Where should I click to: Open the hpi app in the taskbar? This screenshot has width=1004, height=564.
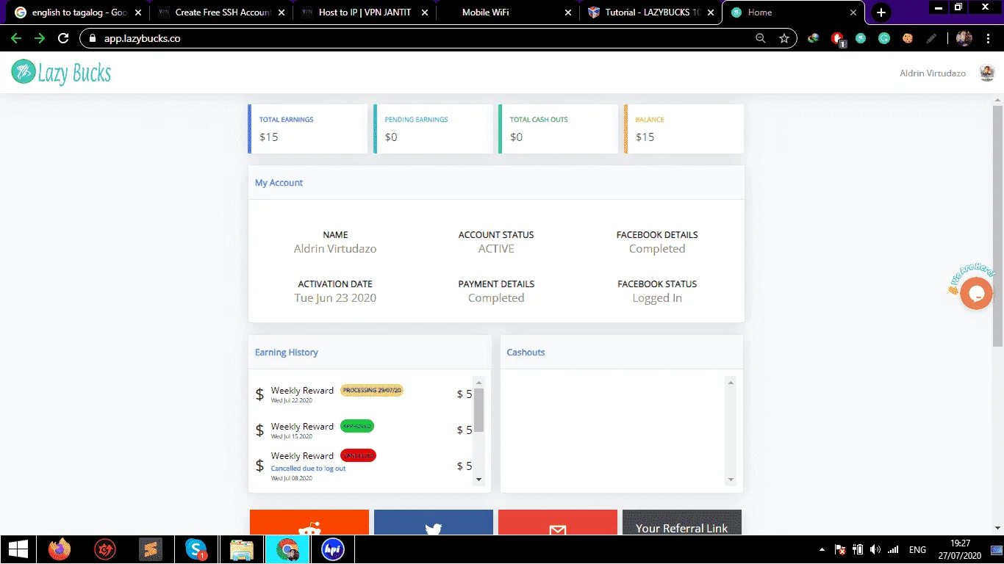(333, 549)
